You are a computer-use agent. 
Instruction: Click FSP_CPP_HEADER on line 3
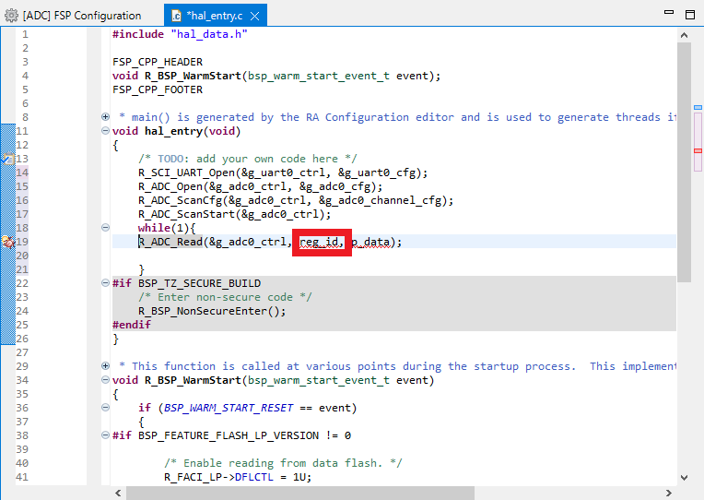[x=158, y=62]
